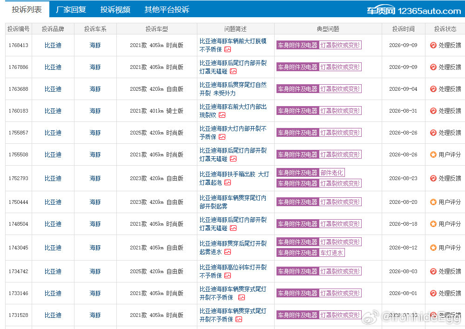The image size is (465, 329).
Task: Click the 处理反馈 status icon for 1733146
Action: tap(433, 294)
